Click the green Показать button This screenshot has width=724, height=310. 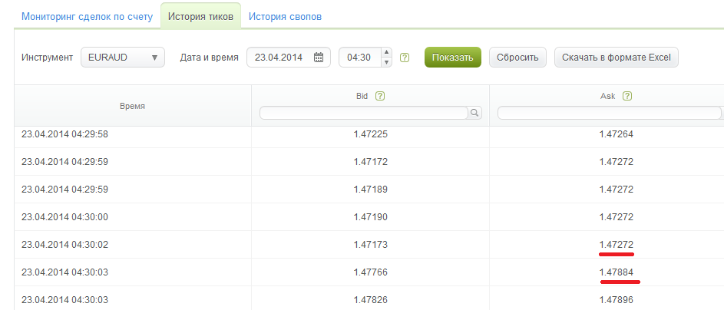pyautogui.click(x=453, y=58)
